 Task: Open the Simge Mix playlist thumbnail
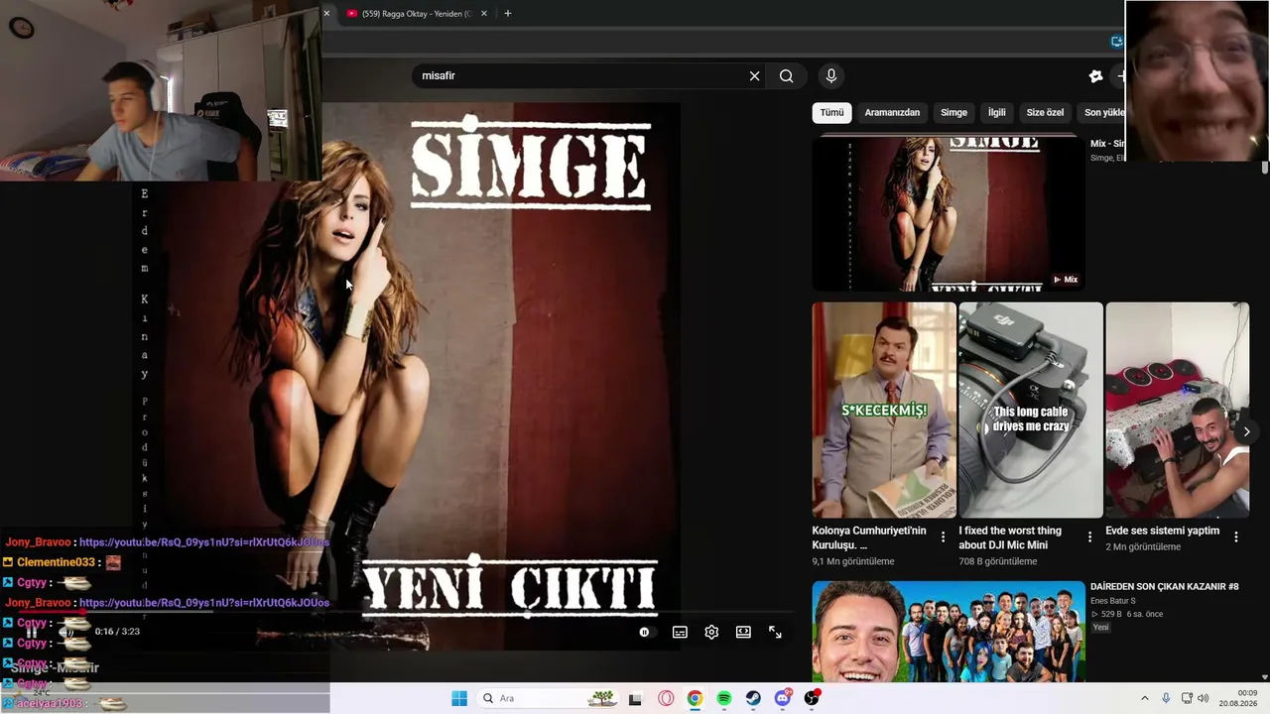point(949,212)
